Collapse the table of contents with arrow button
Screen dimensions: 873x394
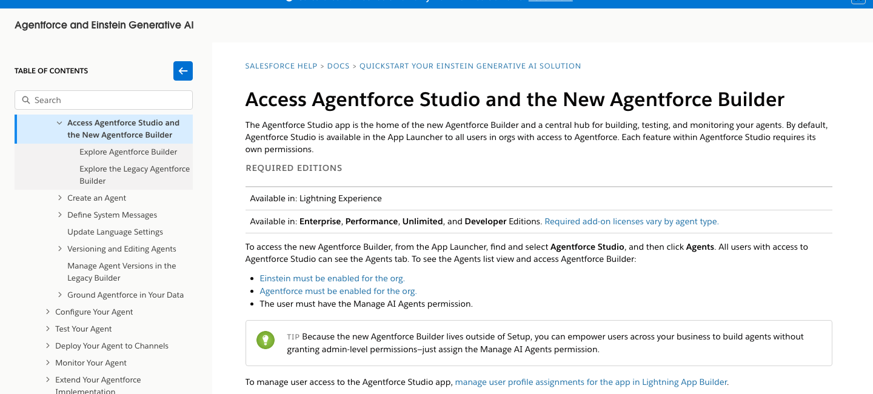click(x=183, y=71)
